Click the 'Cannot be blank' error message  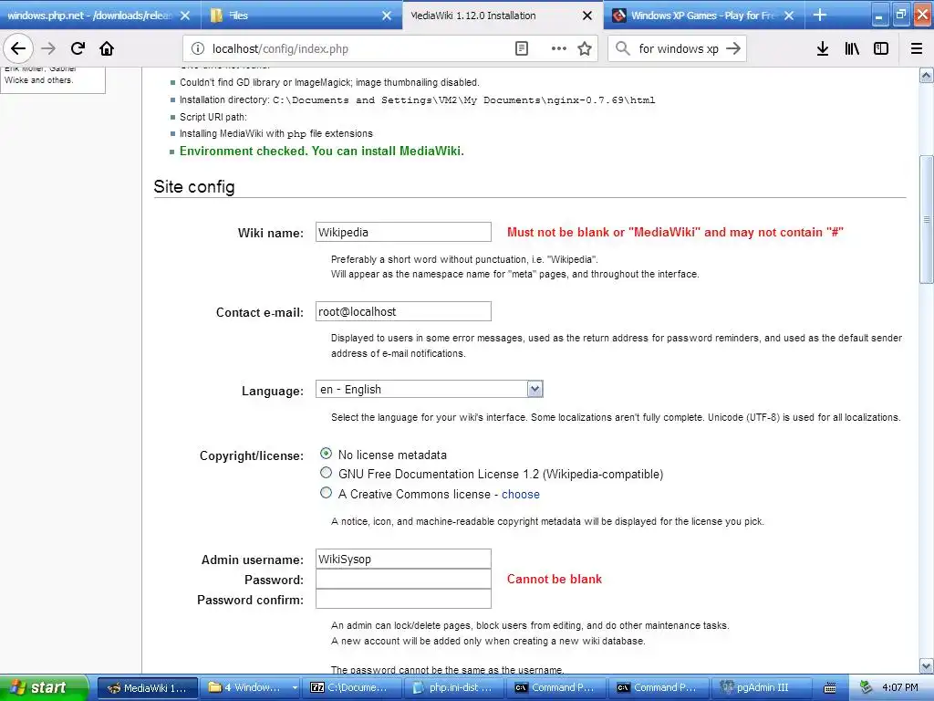(x=555, y=579)
